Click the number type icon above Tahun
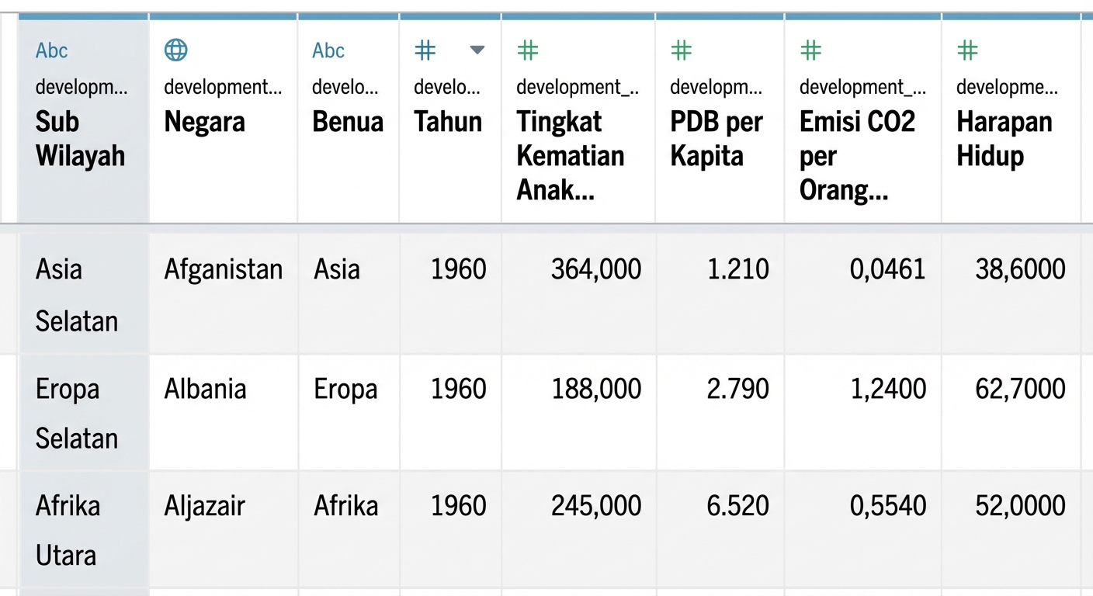 pyautogui.click(x=425, y=51)
